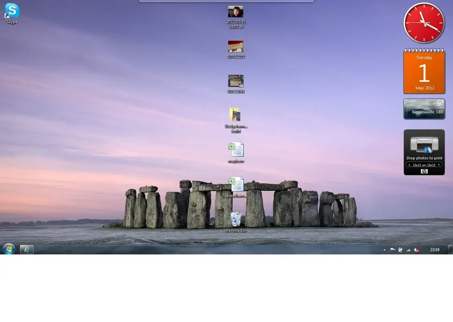Click the orange calendar gadget
453x322 pixels.
tap(424, 72)
